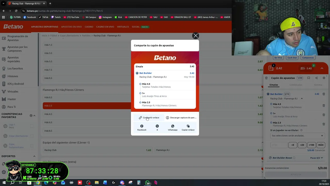Screen dimensions: 330x186
Task: Click Compartir enlace in share dialog
Action: (x=149, y=118)
